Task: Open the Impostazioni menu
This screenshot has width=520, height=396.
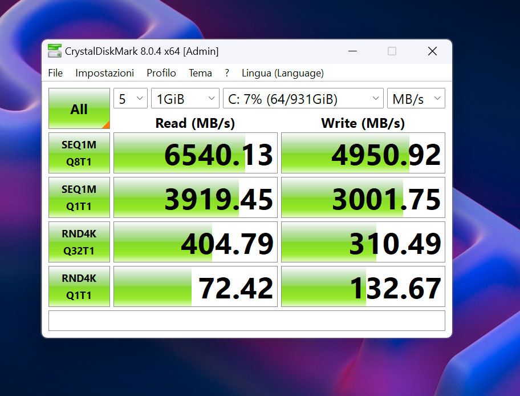Action: pyautogui.click(x=104, y=73)
